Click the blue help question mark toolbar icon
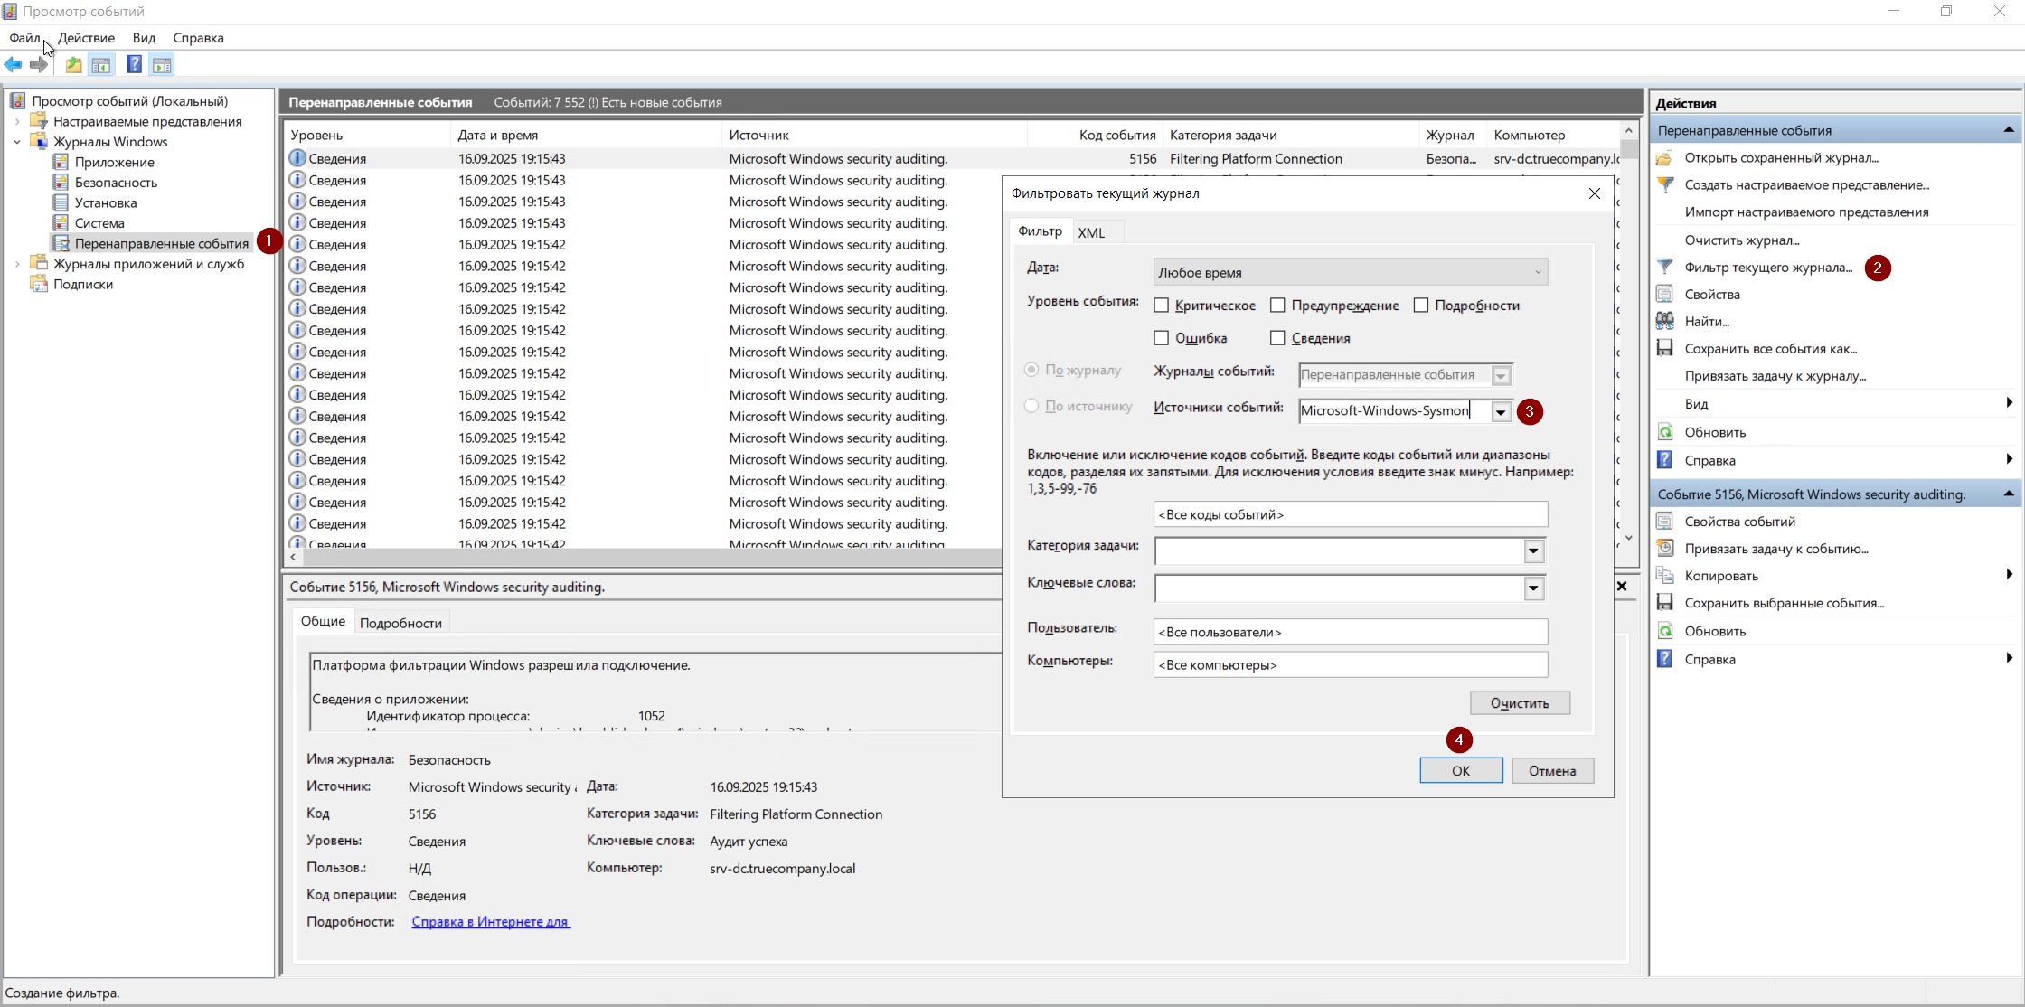2025x1007 pixels. [x=134, y=65]
